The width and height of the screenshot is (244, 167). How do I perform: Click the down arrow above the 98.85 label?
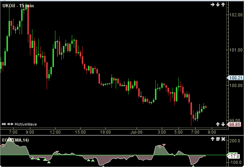pyautogui.click(x=223, y=124)
